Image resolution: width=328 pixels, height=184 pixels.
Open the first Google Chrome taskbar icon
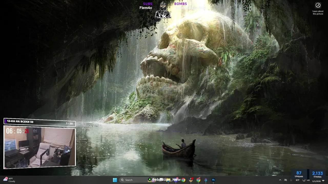[x=183, y=180]
